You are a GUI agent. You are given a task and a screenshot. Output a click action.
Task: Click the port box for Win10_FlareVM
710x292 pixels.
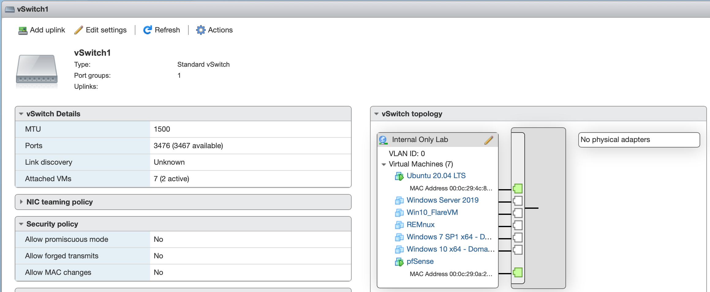(x=518, y=213)
